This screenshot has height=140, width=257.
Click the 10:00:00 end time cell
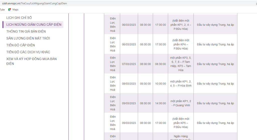[160, 84]
